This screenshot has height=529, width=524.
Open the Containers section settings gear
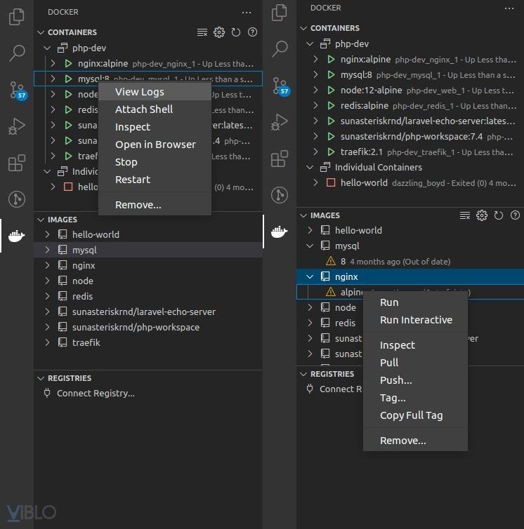pyautogui.click(x=219, y=32)
